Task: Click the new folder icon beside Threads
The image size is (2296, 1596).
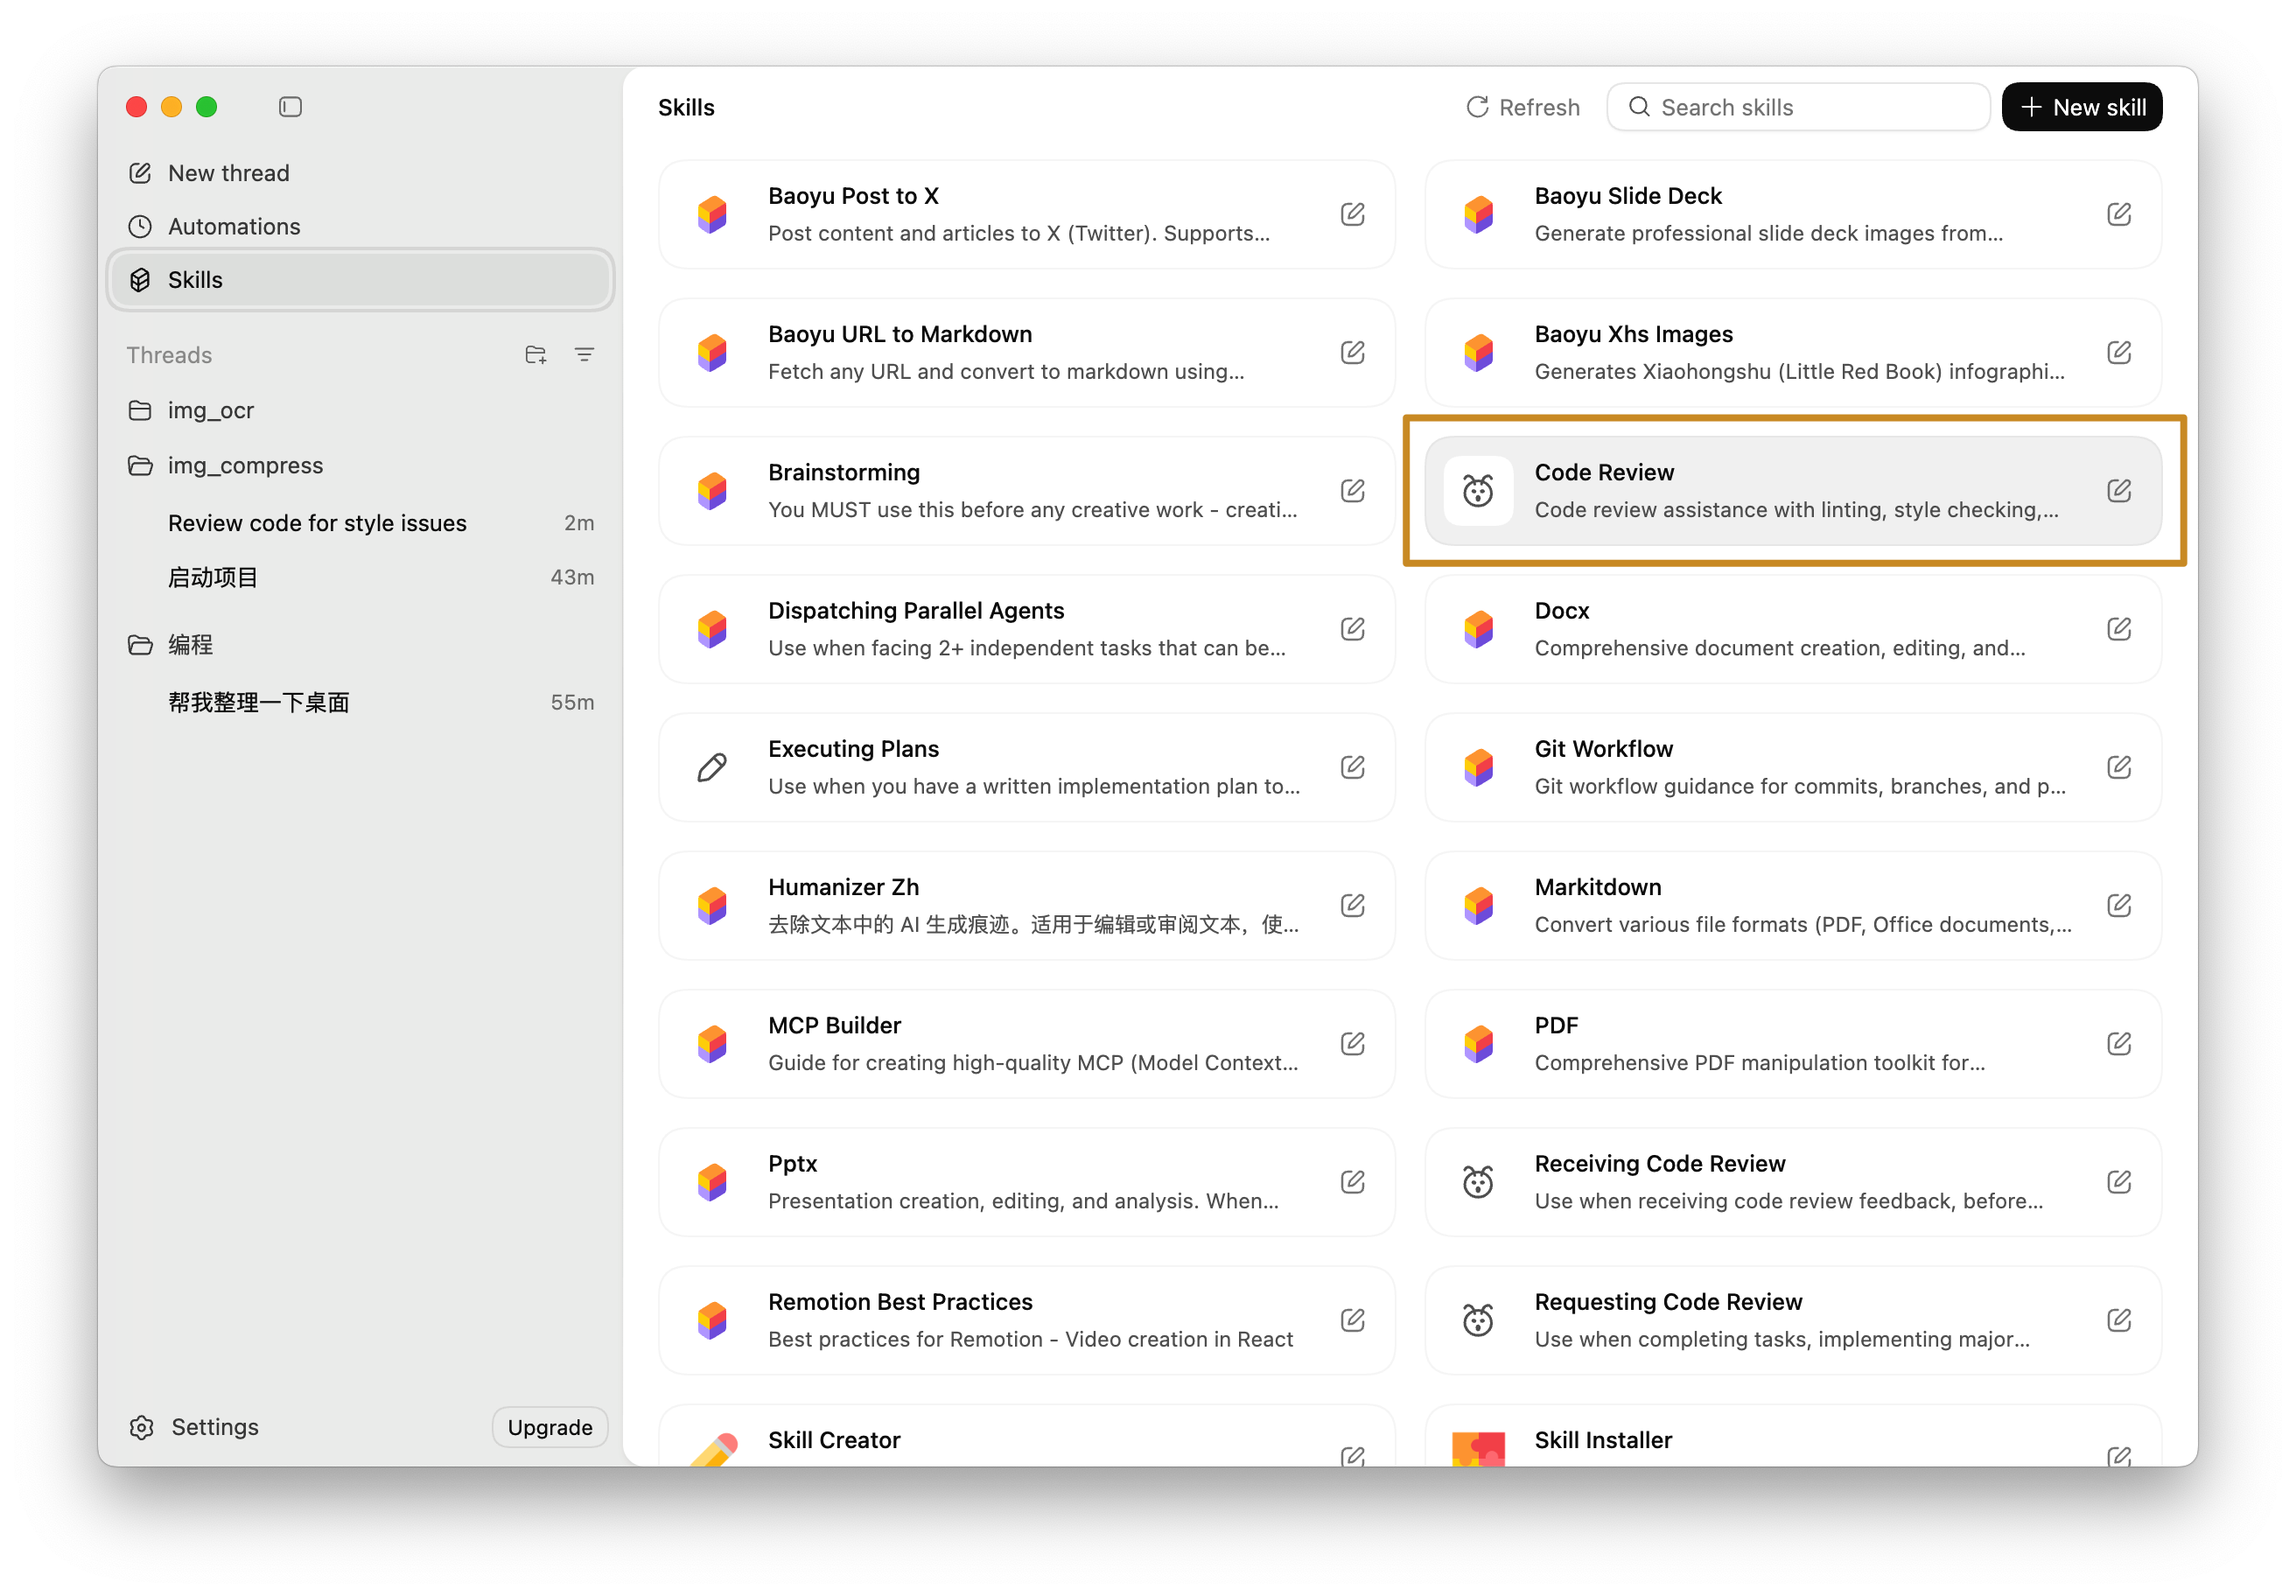Action: tap(535, 355)
